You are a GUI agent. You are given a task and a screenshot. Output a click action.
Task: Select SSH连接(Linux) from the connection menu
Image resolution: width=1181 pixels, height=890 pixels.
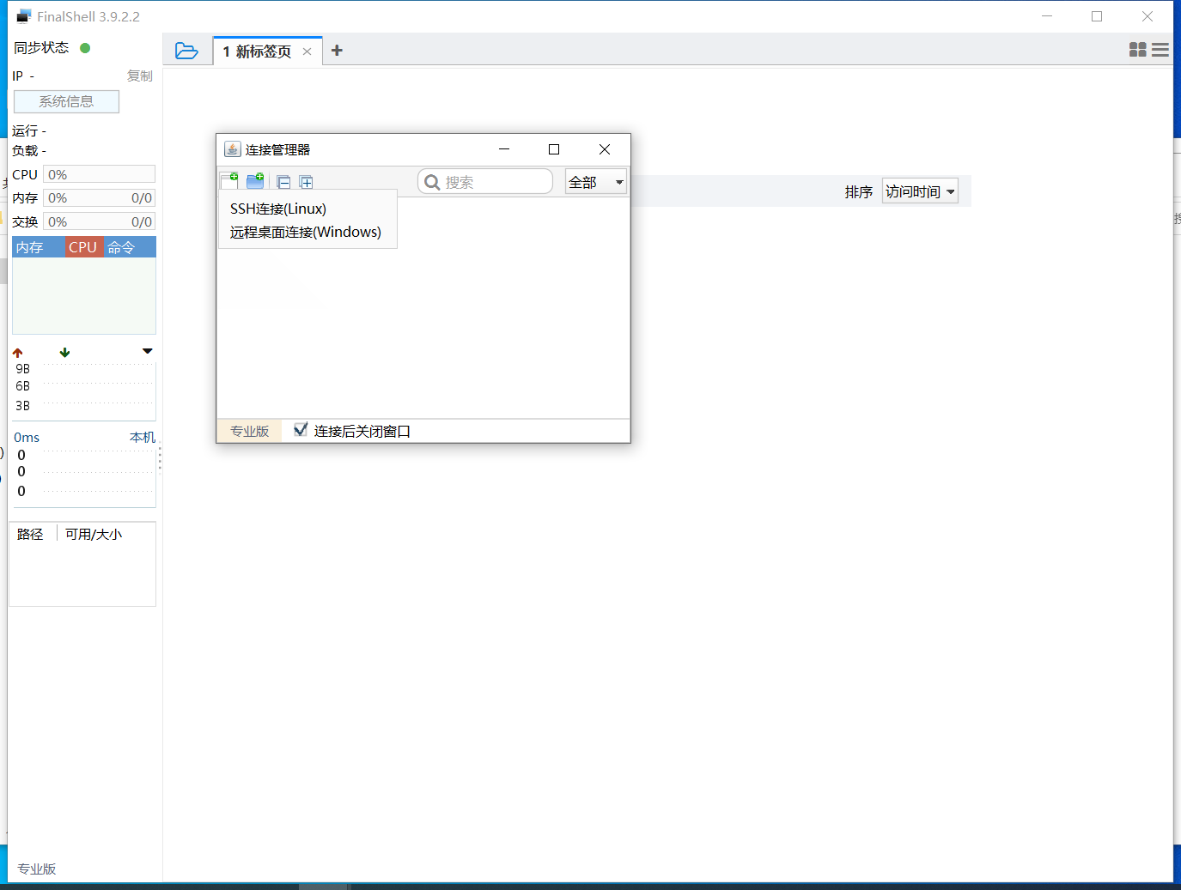tap(277, 209)
